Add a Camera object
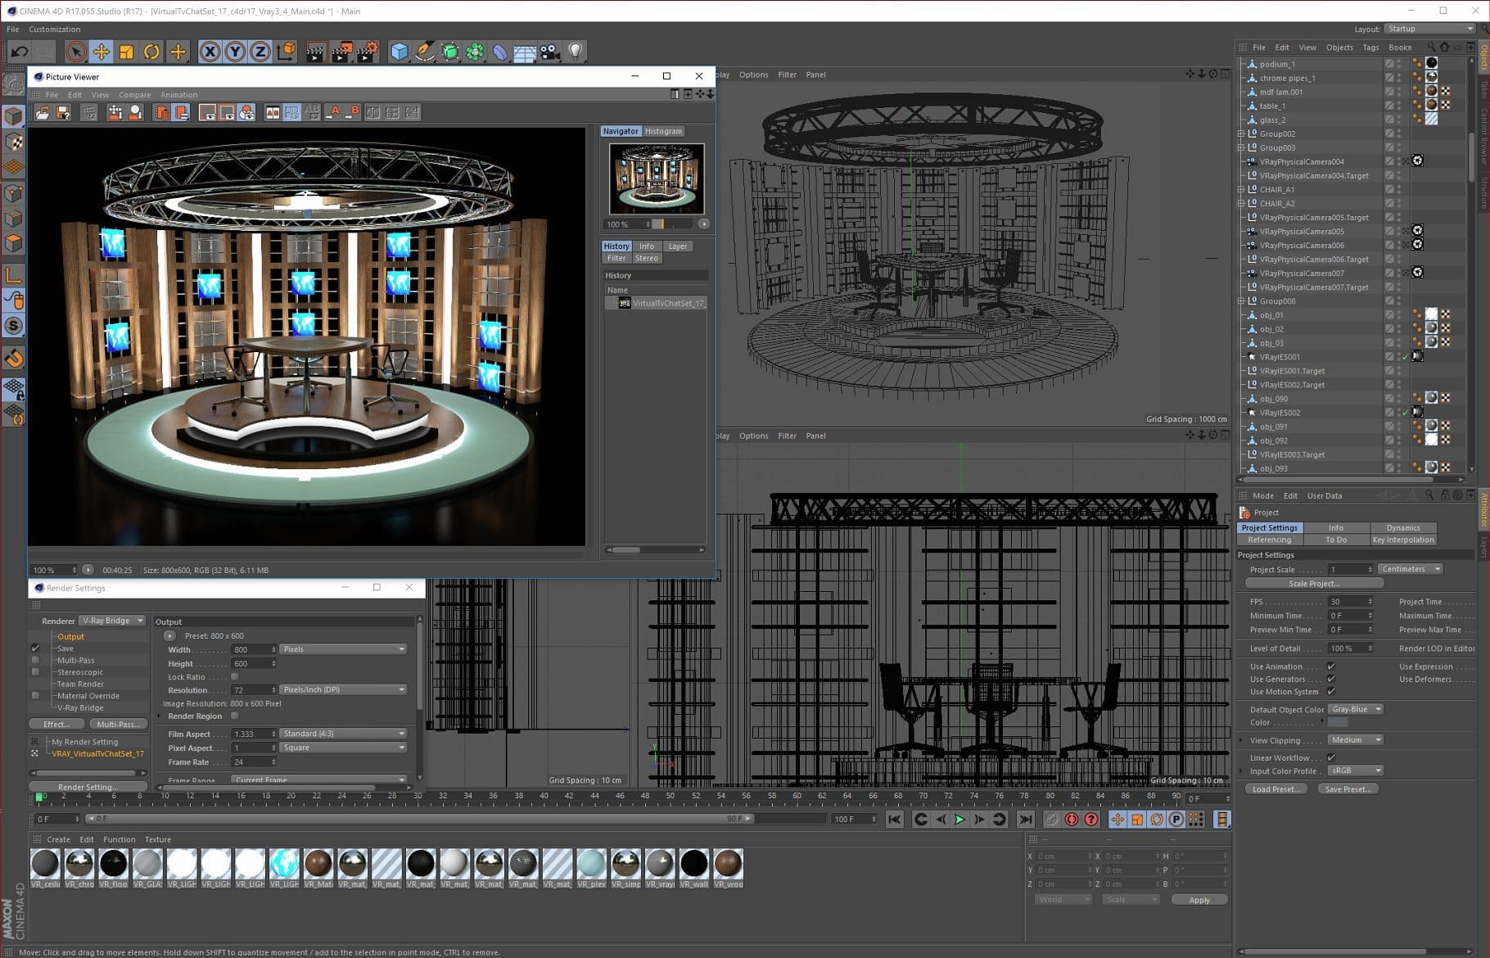This screenshot has height=958, width=1490. (550, 52)
